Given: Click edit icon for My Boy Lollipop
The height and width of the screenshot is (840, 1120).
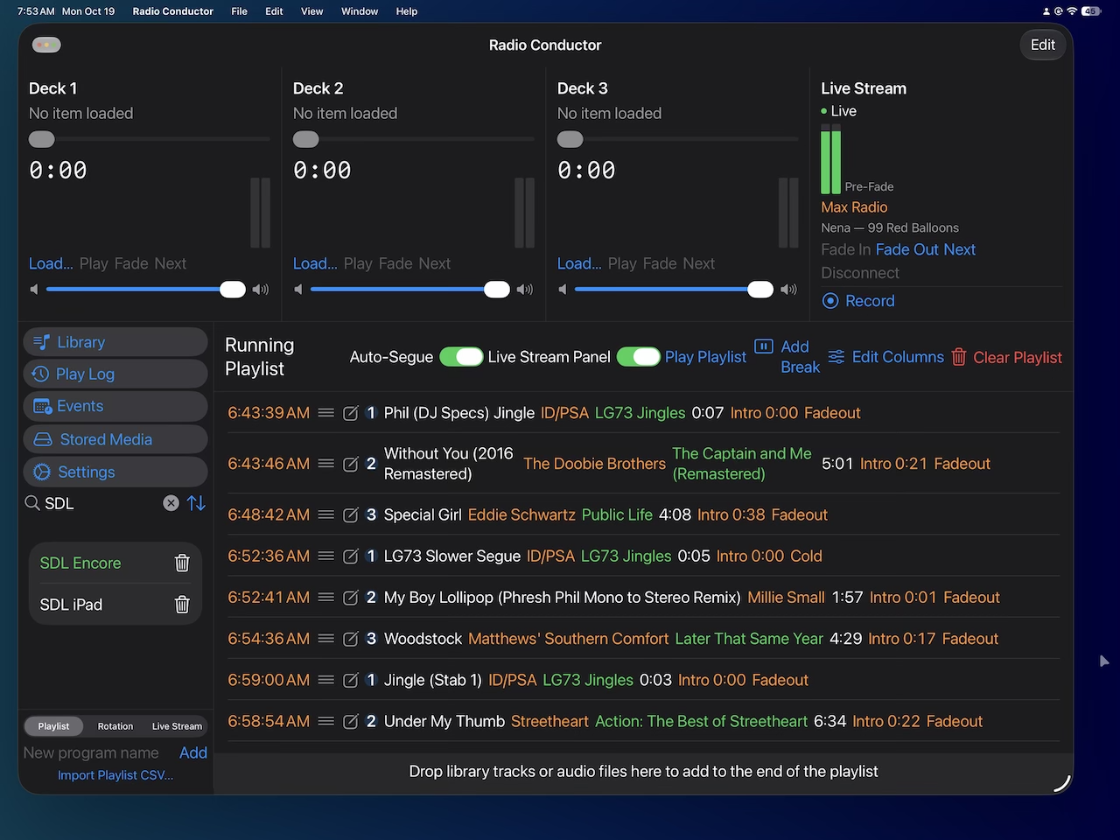Looking at the screenshot, I should (x=351, y=598).
